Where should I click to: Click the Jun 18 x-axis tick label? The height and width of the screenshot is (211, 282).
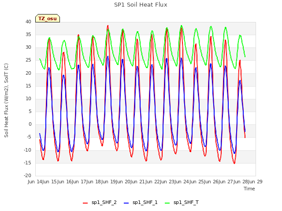click(94, 182)
